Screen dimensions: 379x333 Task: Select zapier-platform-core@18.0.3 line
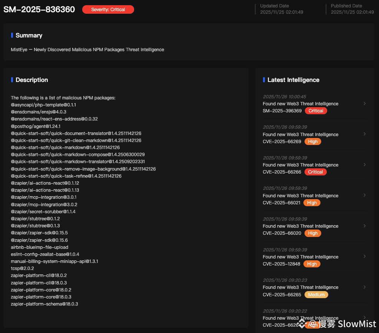[x=41, y=297]
